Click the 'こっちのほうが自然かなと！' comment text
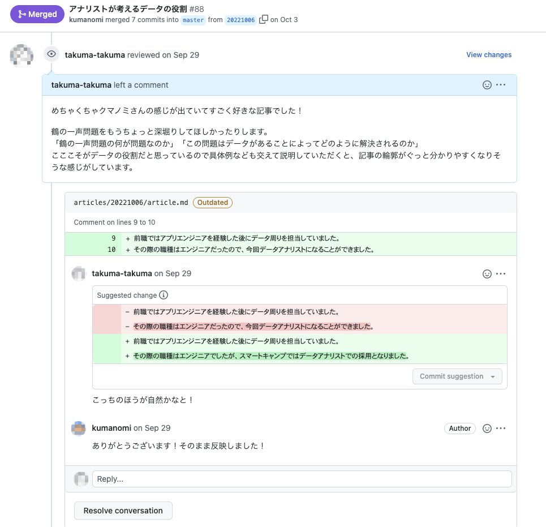 (143, 400)
